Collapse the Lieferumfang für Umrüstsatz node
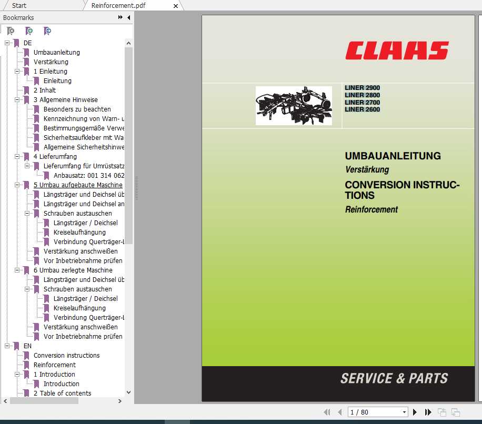482x424 pixels. [27, 166]
